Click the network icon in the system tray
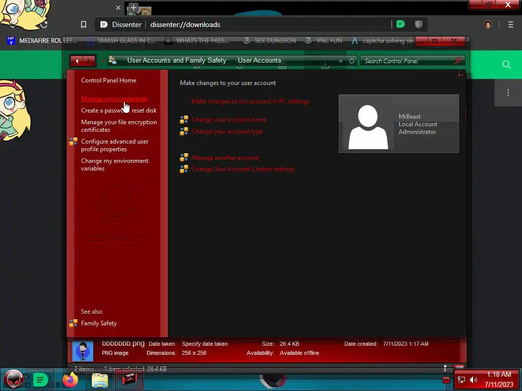 click(x=461, y=379)
